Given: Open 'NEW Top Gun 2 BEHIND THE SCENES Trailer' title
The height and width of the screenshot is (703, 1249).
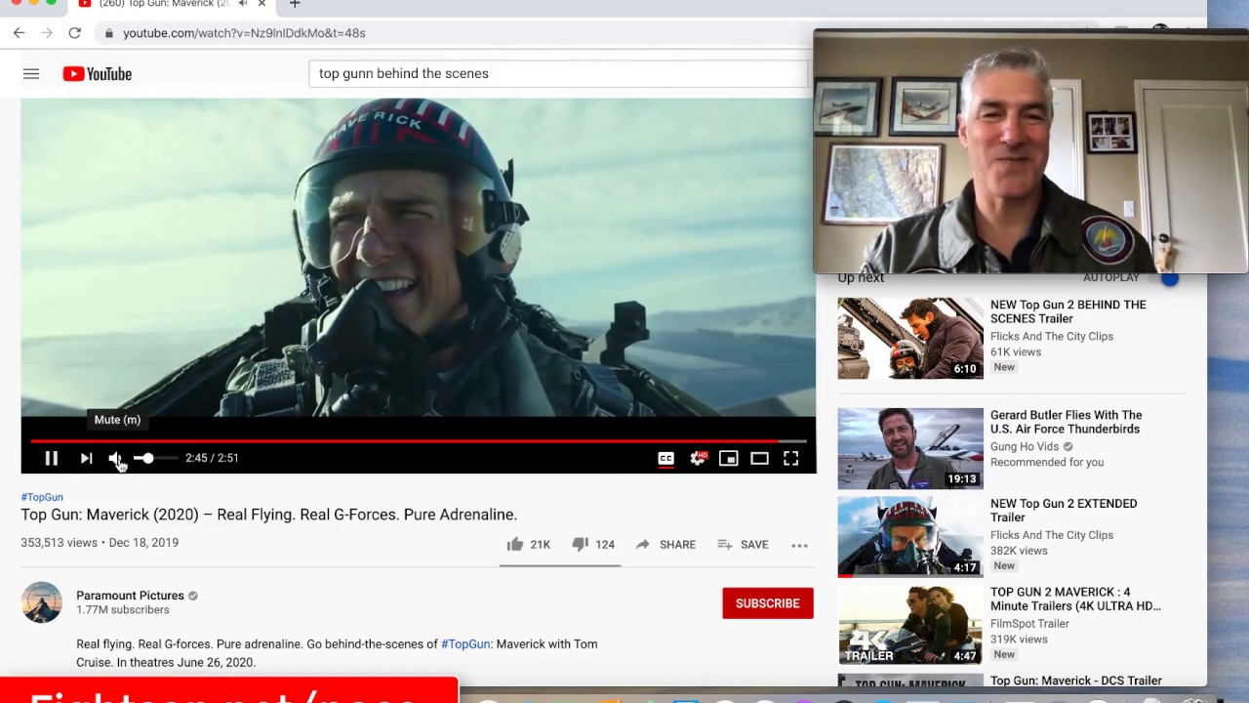Looking at the screenshot, I should pos(1068,311).
